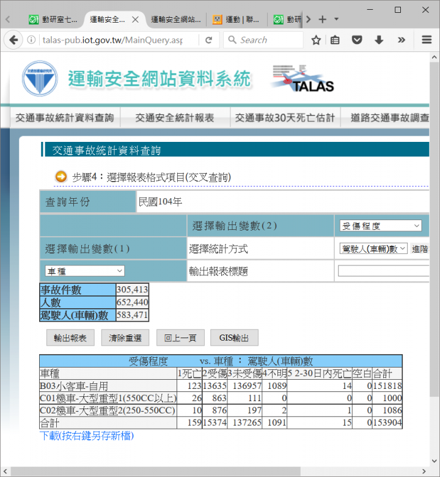Click the 回上一頁 button
The width and height of the screenshot is (440, 477).
(180, 338)
